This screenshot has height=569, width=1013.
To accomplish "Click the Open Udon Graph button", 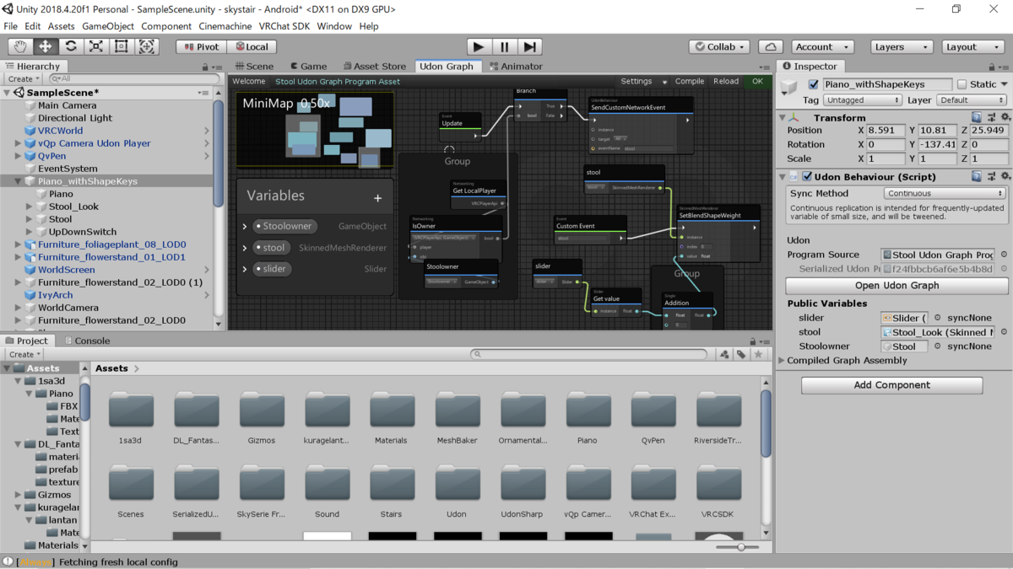I will tap(897, 285).
